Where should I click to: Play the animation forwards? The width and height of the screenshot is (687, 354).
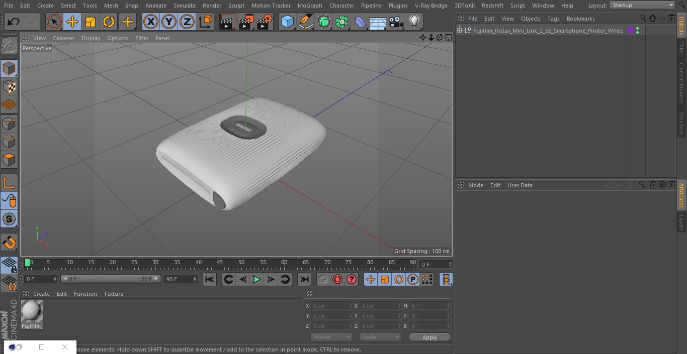[x=256, y=279]
